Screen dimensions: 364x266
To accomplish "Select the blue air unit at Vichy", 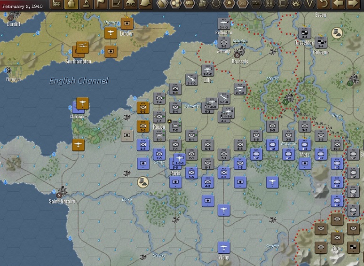I will coord(224,248).
